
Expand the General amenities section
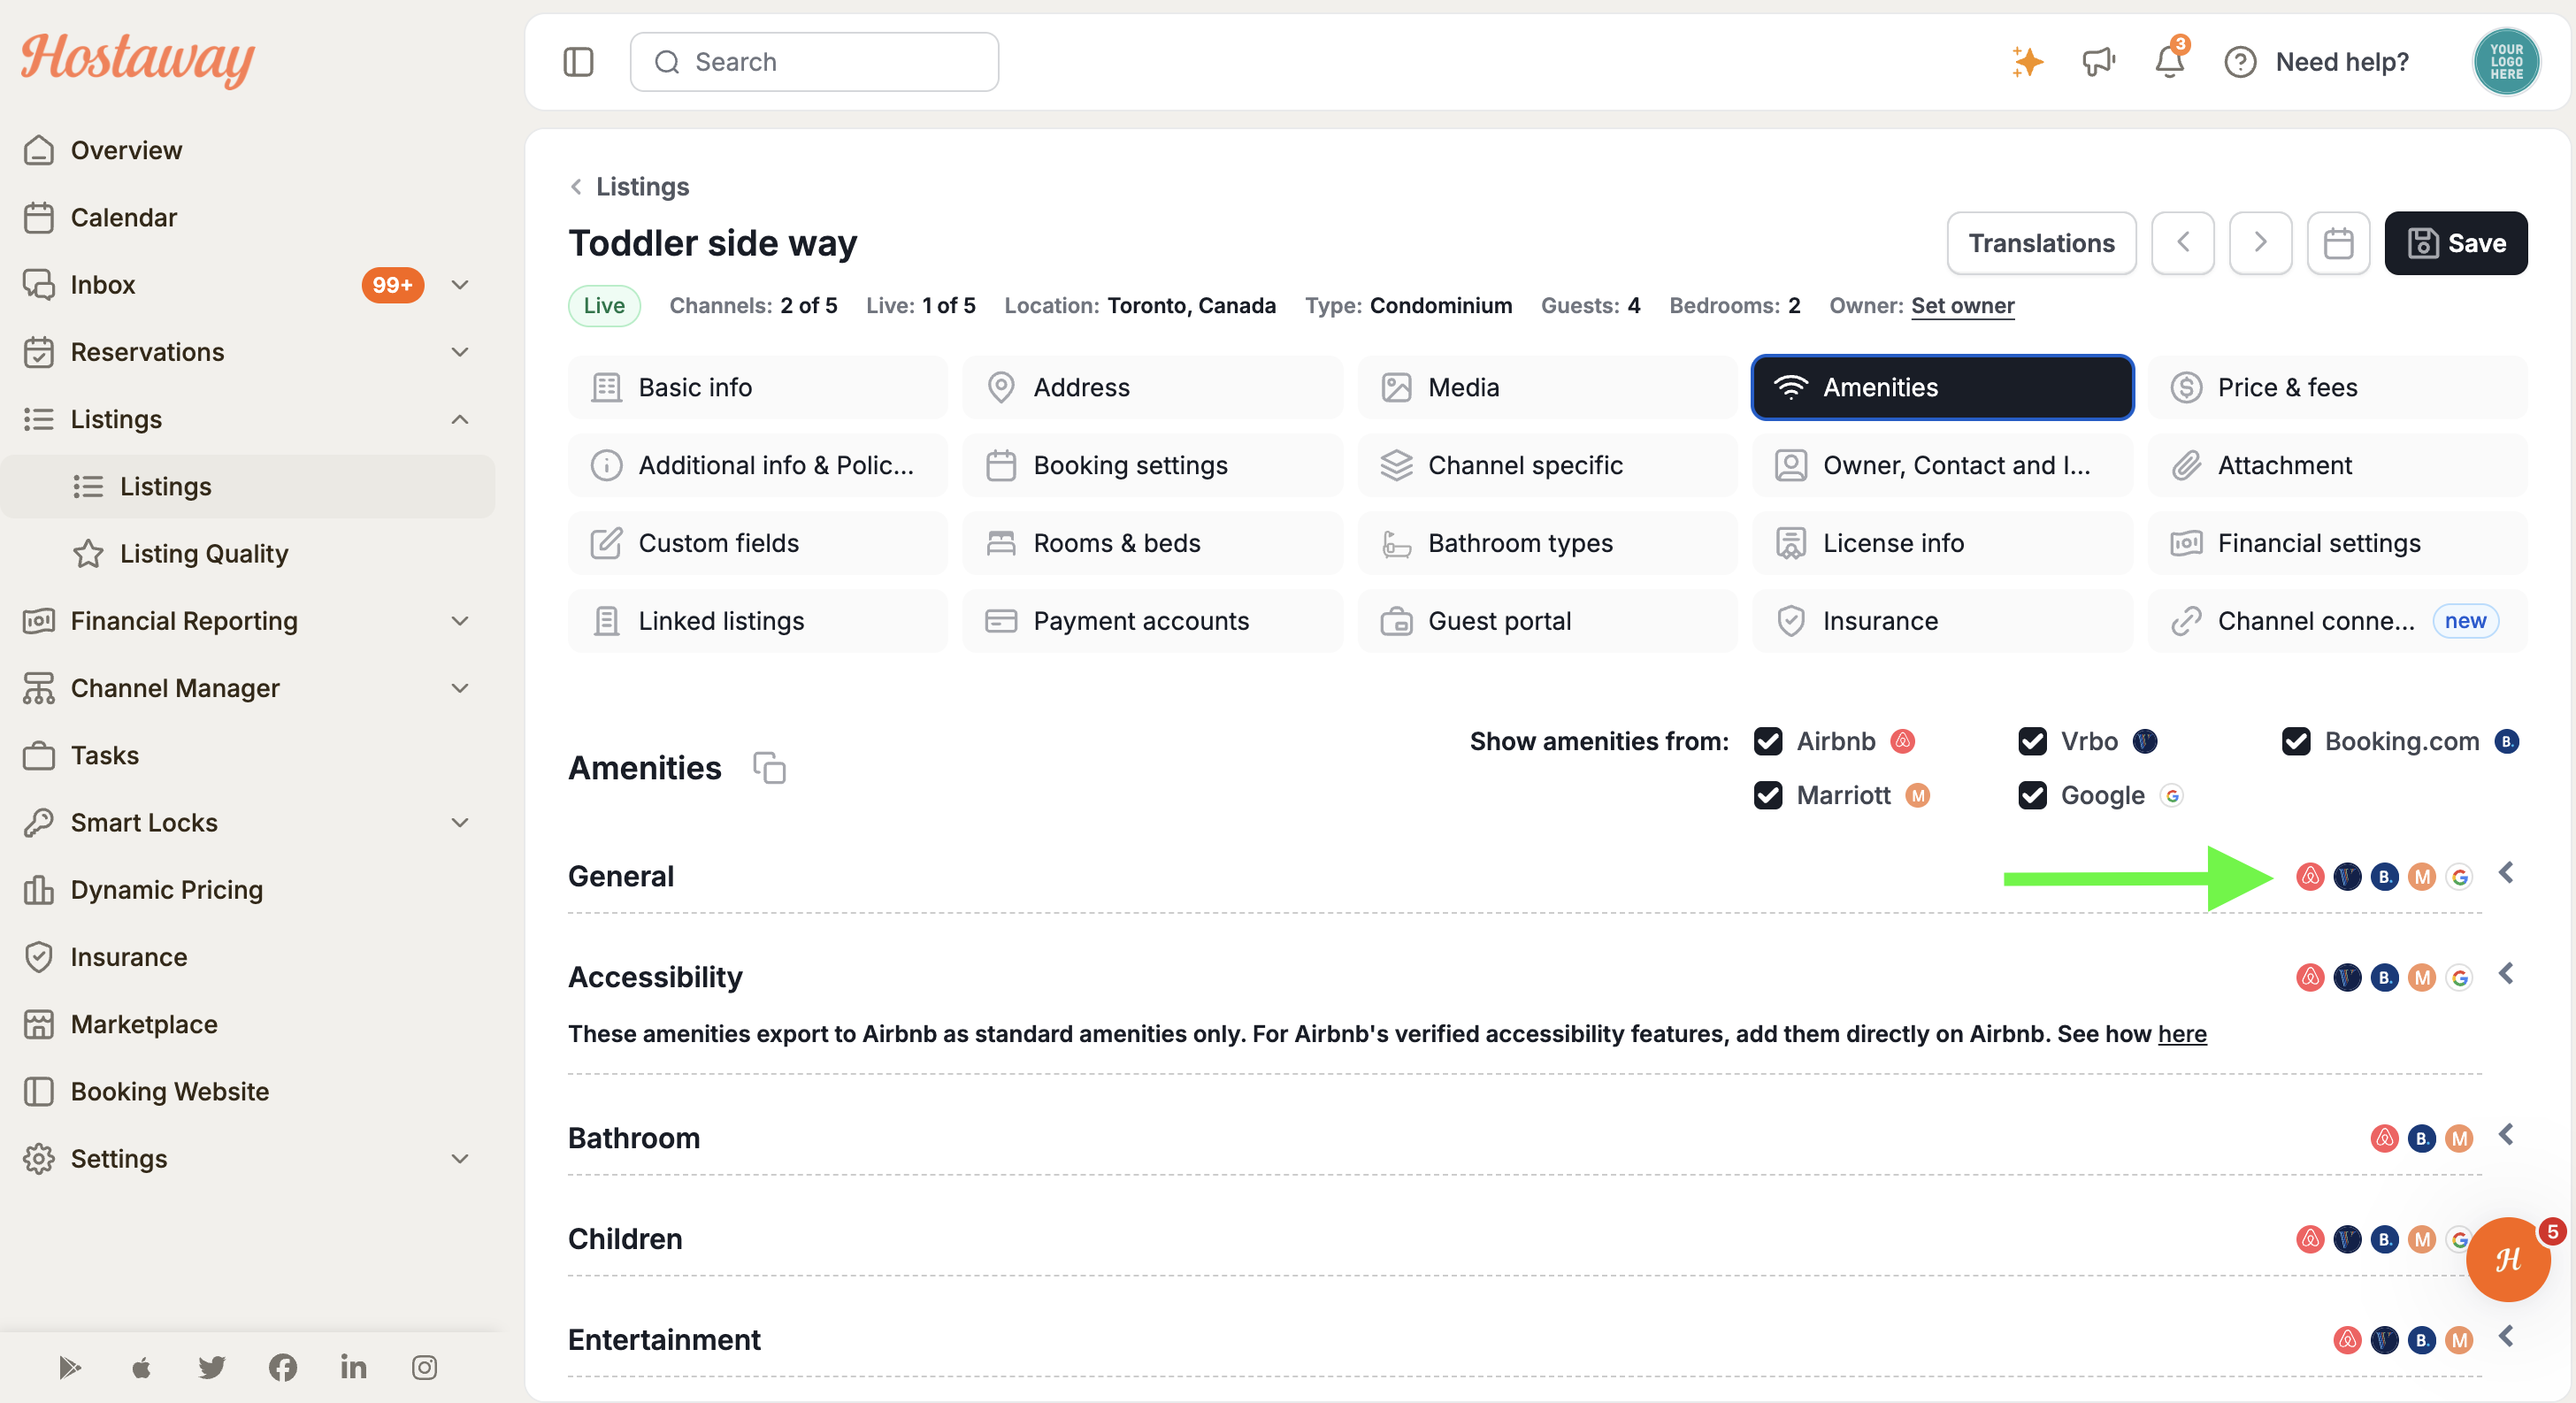(2506, 874)
